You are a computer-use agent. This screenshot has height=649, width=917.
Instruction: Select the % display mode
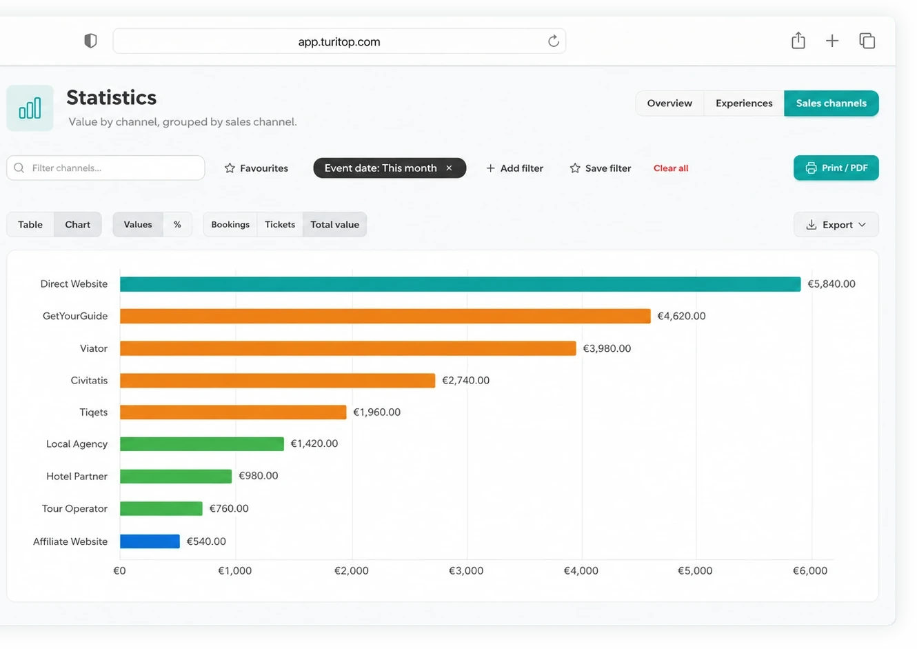point(177,225)
